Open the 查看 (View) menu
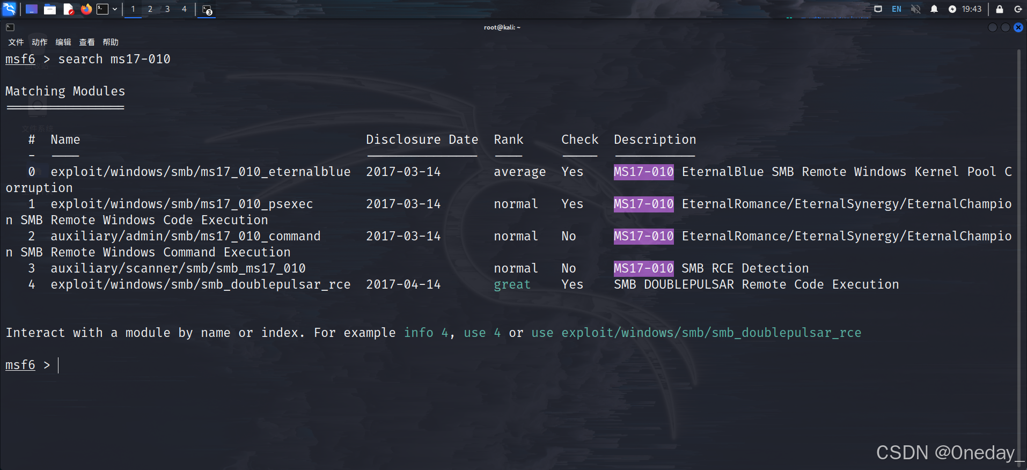 tap(87, 42)
